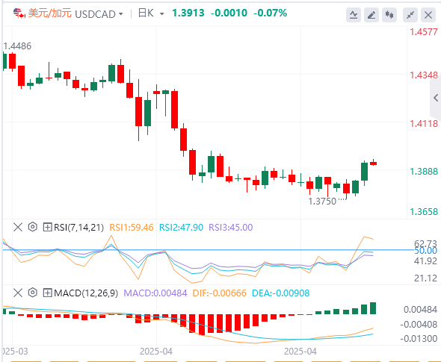Remove the MACD indicator panel
This screenshot has height=362, width=441.
pos(18,293)
